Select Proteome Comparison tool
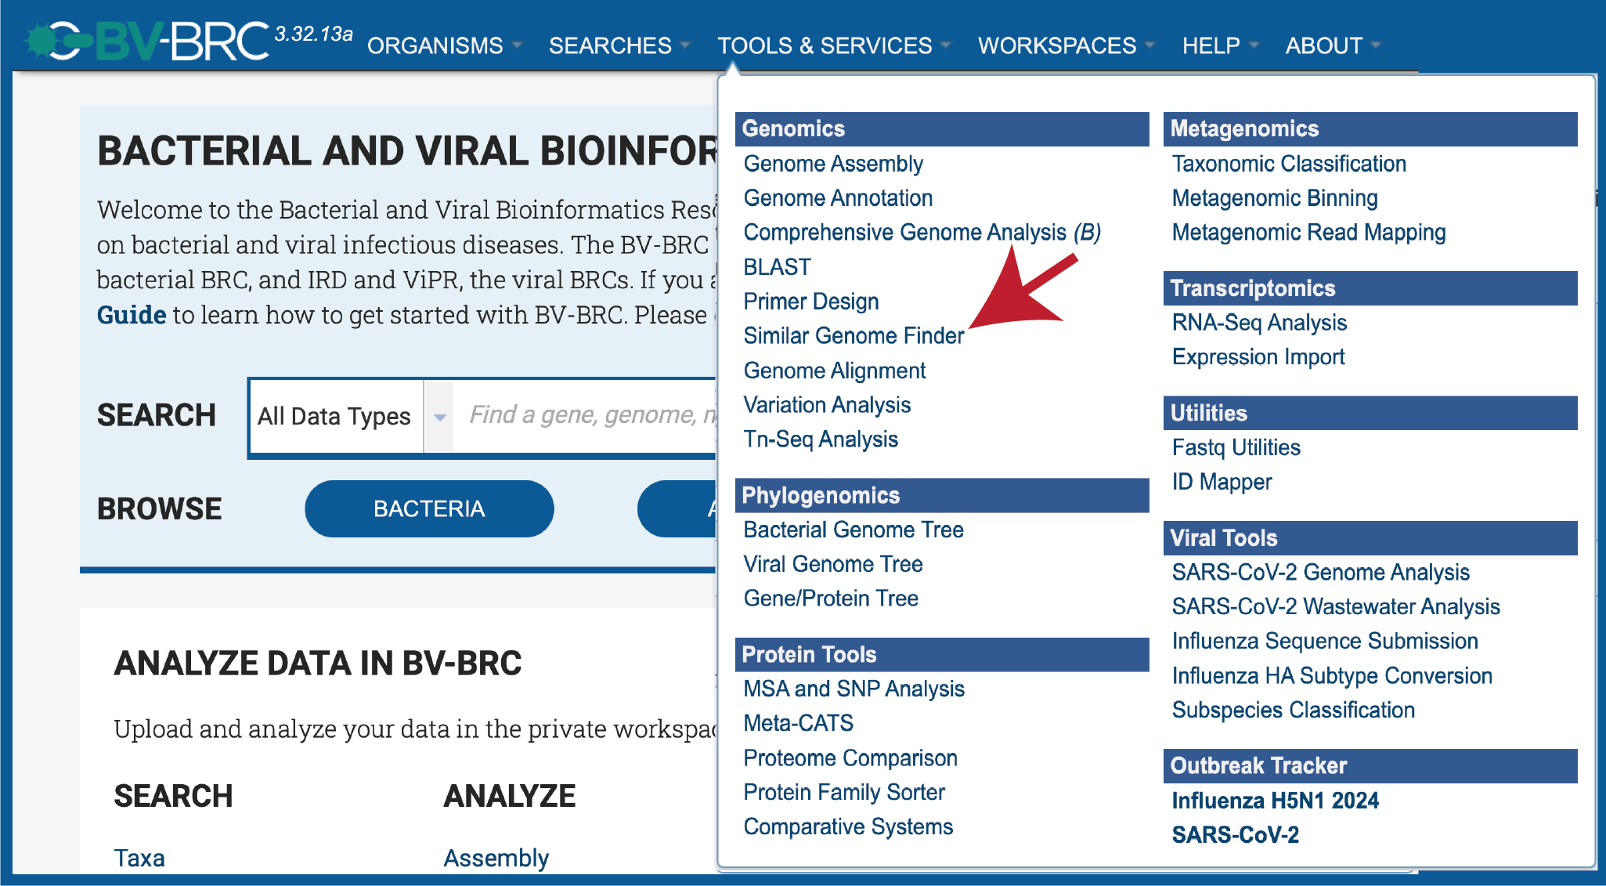 tap(850, 758)
